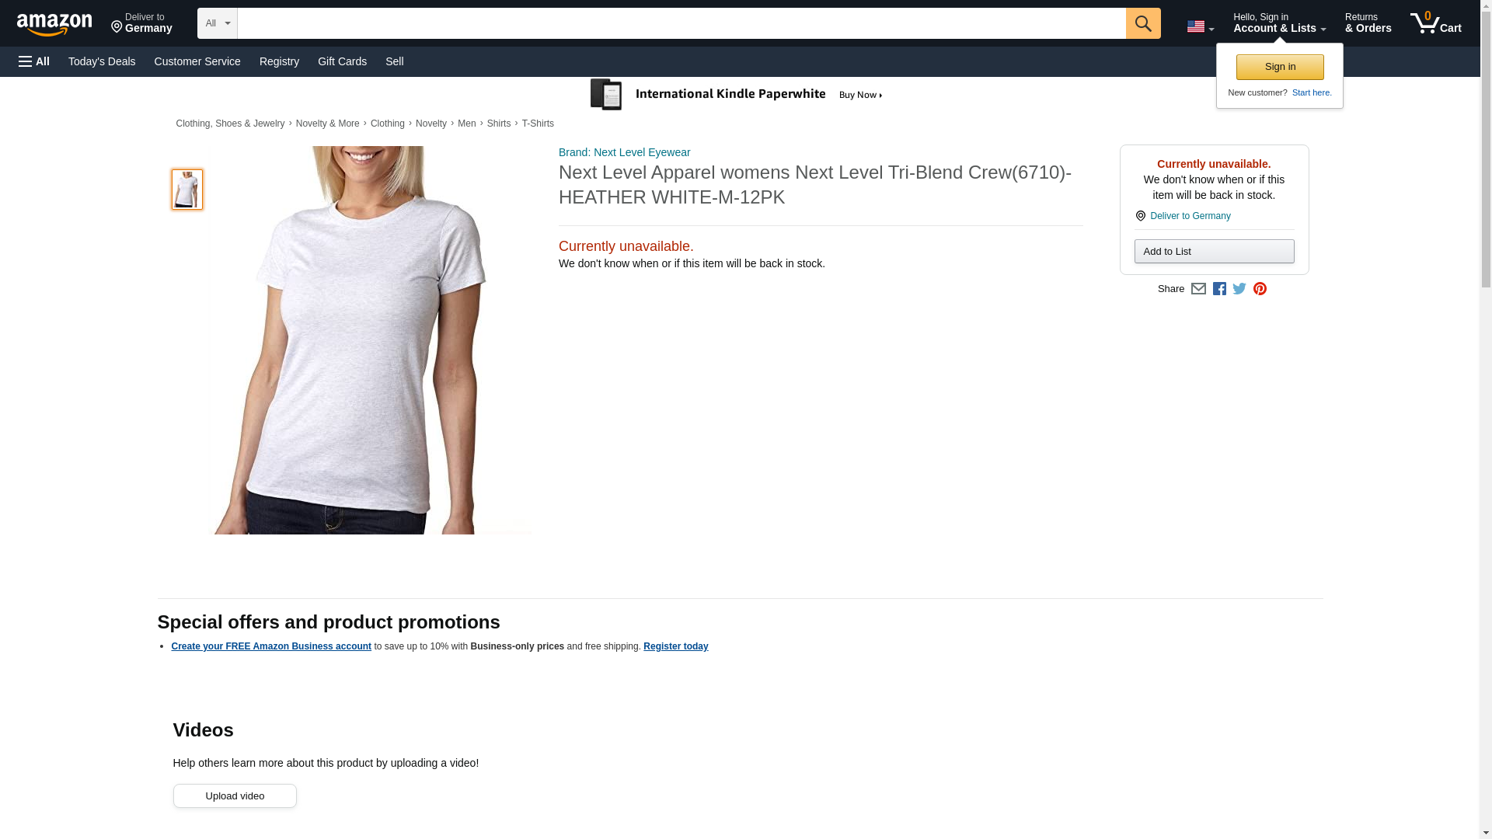Open the cart icon
This screenshot has height=839, width=1492.
(x=1435, y=23)
